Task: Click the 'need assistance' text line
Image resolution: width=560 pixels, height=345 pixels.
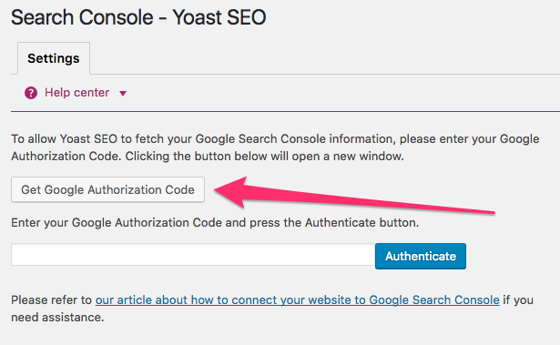Action: click(x=57, y=317)
